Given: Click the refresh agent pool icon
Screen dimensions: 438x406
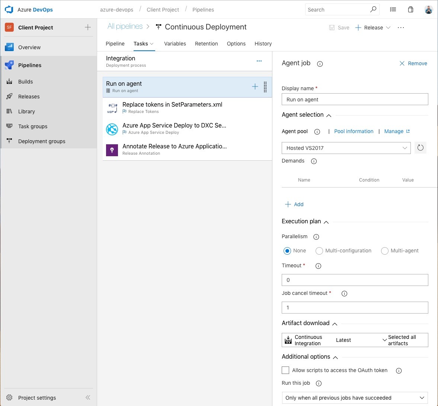Looking at the screenshot, I should coord(420,148).
